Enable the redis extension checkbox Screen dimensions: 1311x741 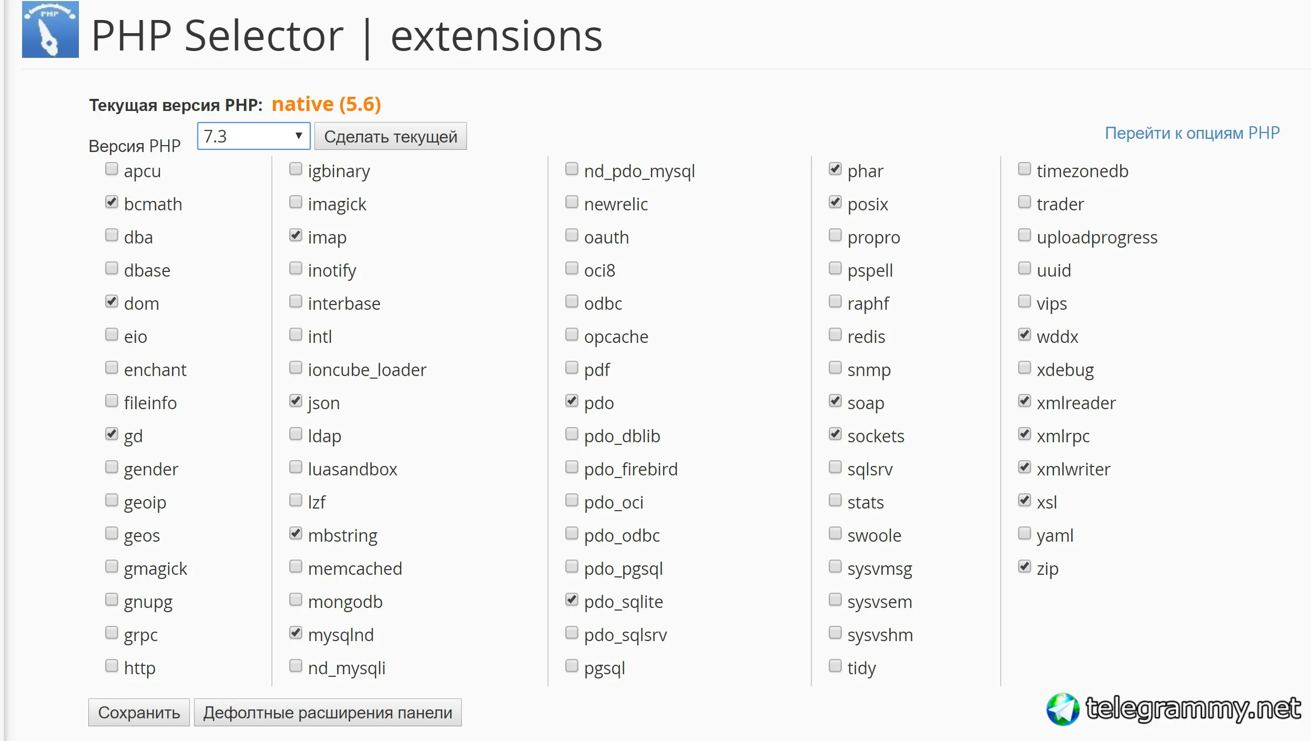(x=835, y=334)
